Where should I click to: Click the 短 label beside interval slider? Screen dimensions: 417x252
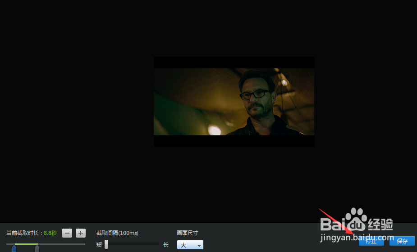(99, 244)
